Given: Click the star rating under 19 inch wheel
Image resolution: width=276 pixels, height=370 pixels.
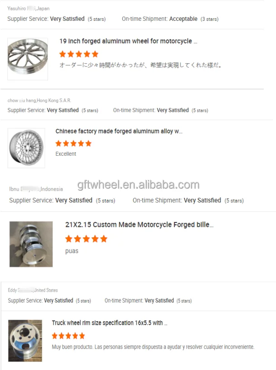Looking at the screenshot, I should click(x=79, y=54).
